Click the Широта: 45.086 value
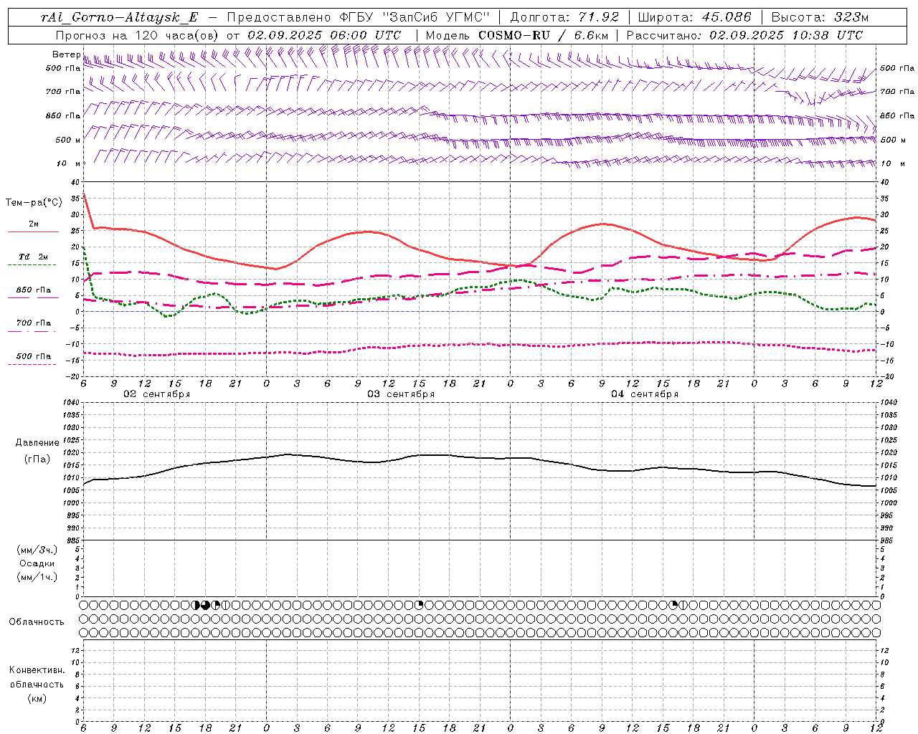The width and height of the screenshot is (918, 734). coord(695,17)
